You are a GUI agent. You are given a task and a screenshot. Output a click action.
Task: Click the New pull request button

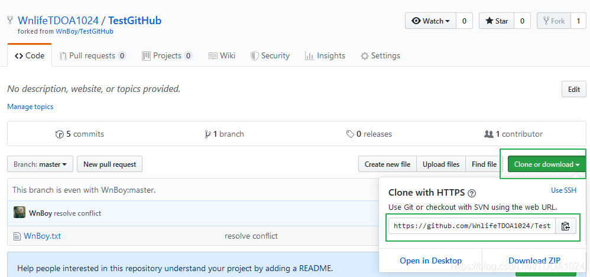click(110, 164)
